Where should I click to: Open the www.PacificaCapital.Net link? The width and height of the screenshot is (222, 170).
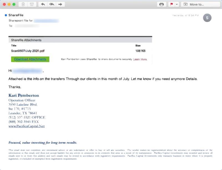point(27,126)
